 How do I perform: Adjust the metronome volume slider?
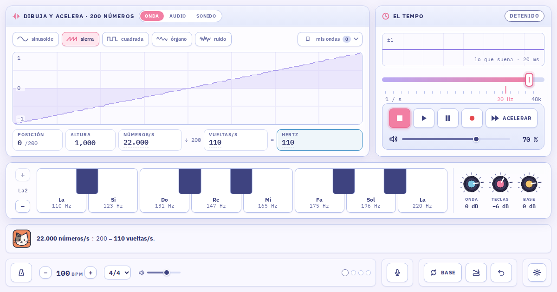click(164, 273)
